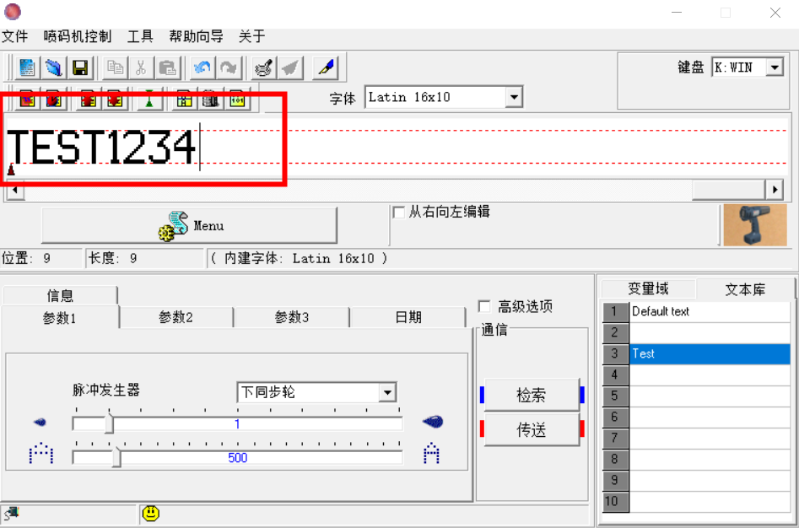The width and height of the screenshot is (799, 528).
Task: Click the open file folder icon
Action: pos(53,68)
